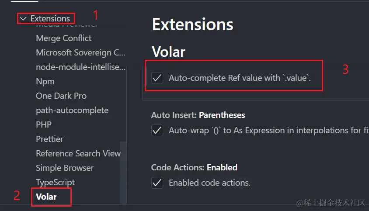Image resolution: width=369 pixels, height=211 pixels.
Task: Uncheck Auto Insert Parentheses checkbox
Action: (x=157, y=130)
